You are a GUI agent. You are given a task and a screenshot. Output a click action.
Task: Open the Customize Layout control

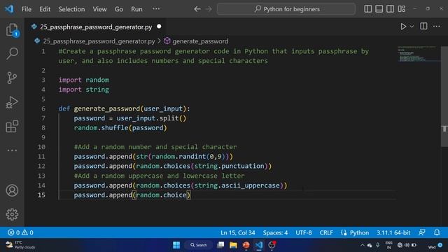point(402,9)
